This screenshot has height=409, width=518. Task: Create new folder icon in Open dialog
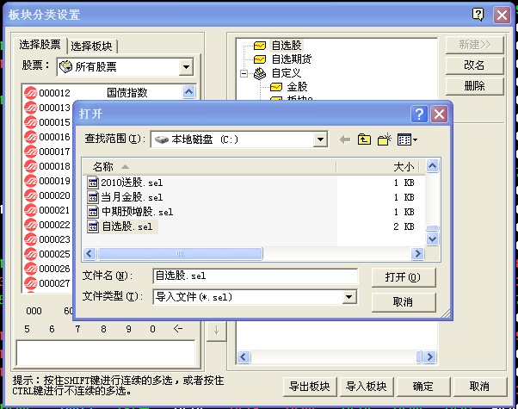(x=385, y=139)
